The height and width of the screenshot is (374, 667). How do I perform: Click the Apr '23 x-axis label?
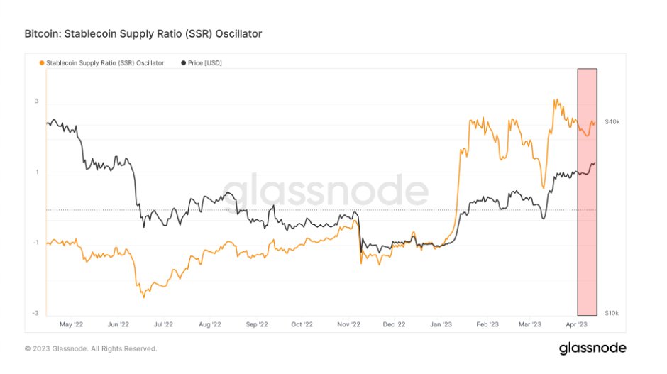(x=575, y=324)
